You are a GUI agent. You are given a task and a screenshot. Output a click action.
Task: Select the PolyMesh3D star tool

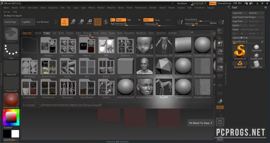256,56
